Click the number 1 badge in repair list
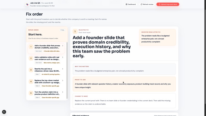 31,47
